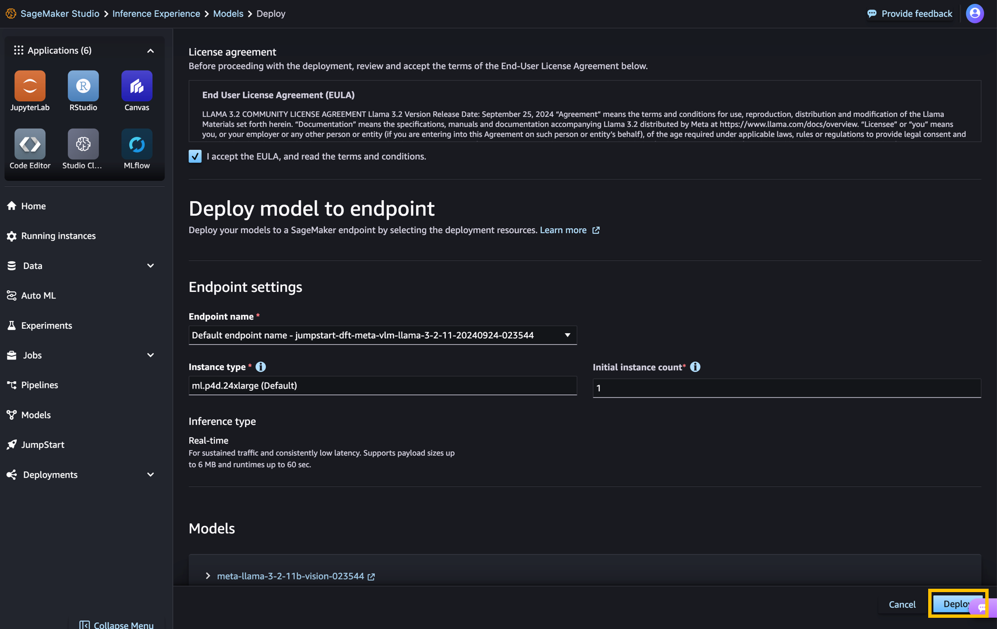Accept the EULA checkbox

point(195,157)
